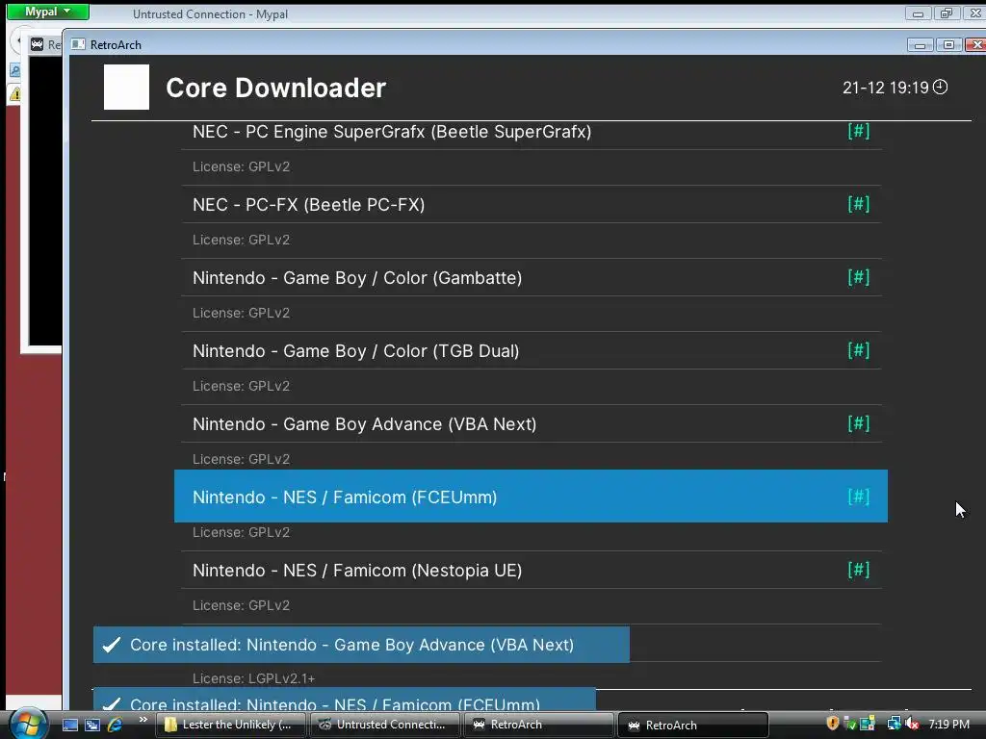986x739 pixels.
Task: Dismiss Core installed VBA Next notification
Action: [x=361, y=645]
